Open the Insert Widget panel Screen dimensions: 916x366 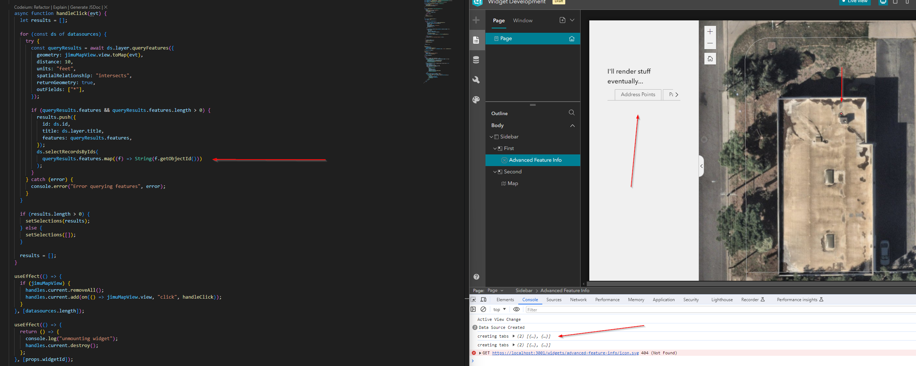476,20
